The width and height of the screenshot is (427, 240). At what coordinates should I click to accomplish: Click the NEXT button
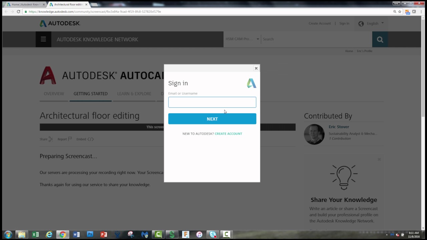[212, 119]
